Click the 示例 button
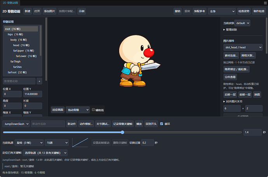 click(x=82, y=11)
